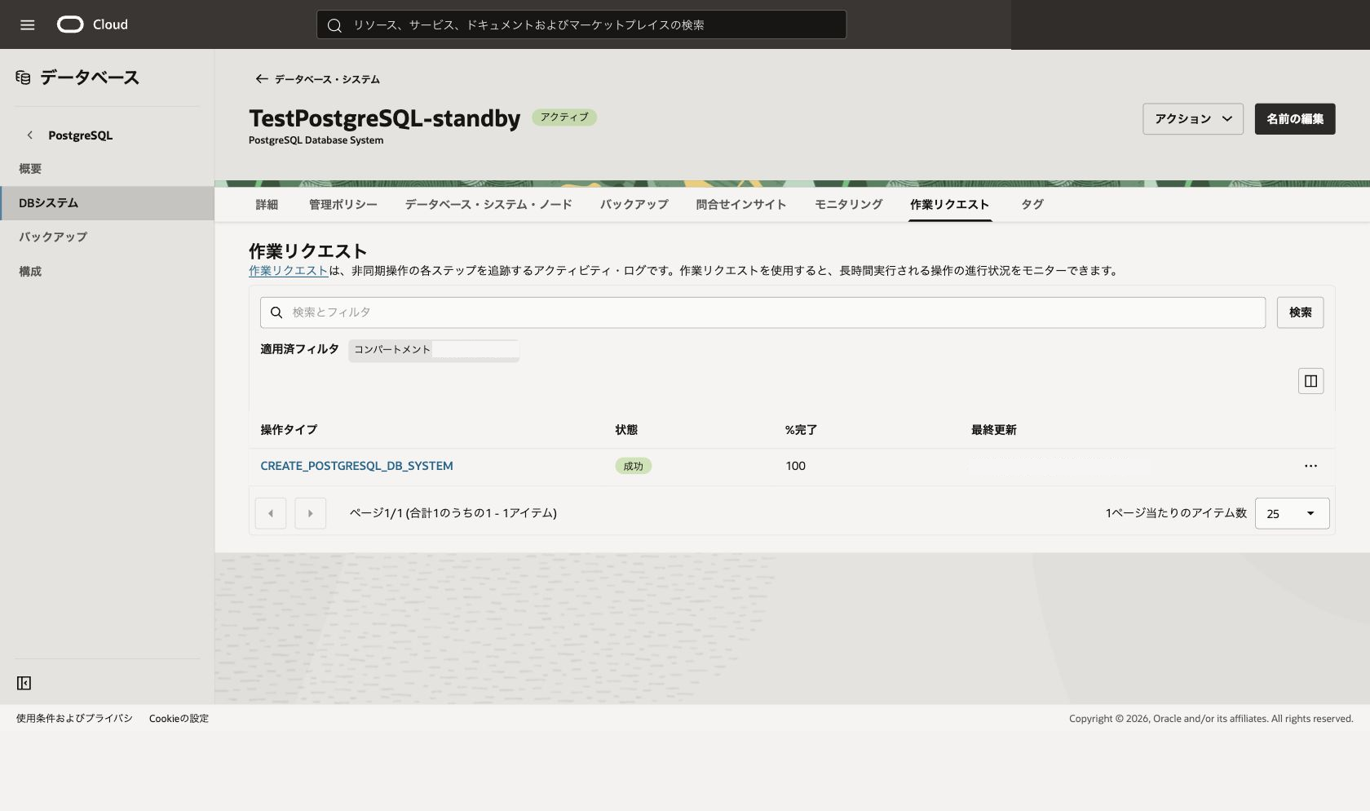
Task: Click the コンパートメント applied filter chip
Action: click(x=433, y=349)
